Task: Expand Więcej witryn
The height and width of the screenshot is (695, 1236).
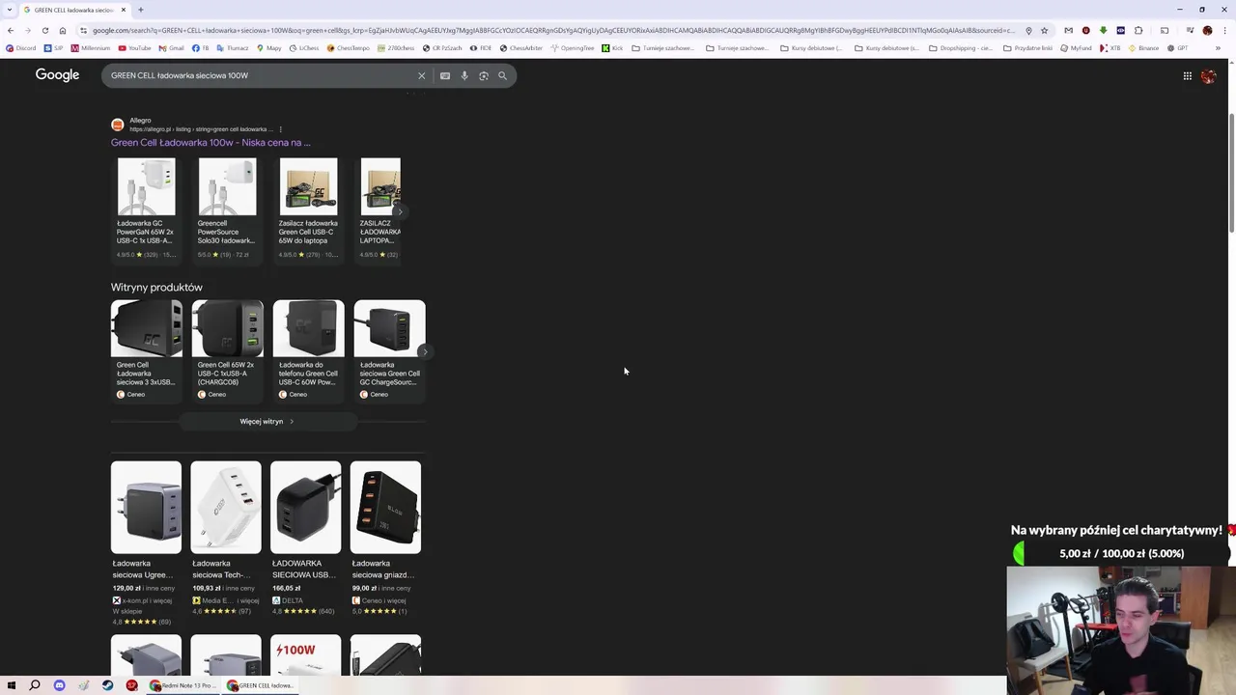Action: click(x=267, y=422)
